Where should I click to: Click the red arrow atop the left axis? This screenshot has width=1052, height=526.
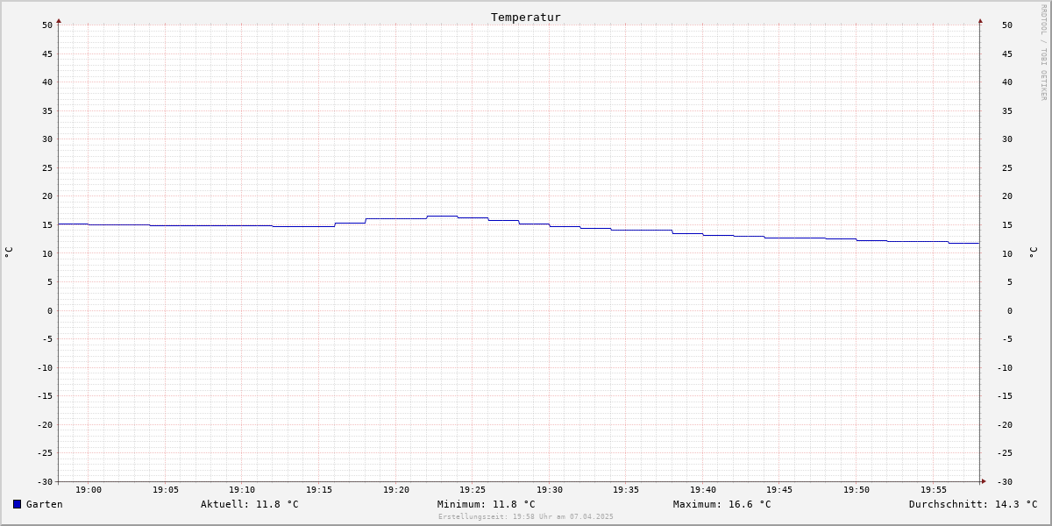[59, 20]
